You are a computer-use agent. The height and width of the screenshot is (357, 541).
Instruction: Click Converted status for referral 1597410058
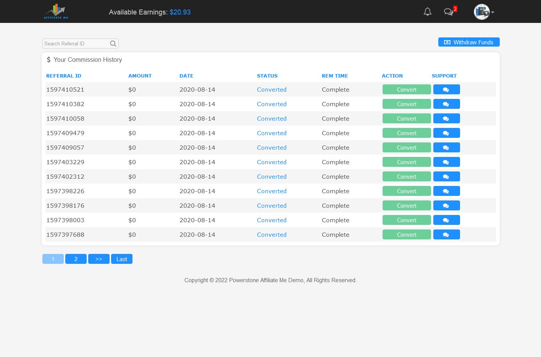point(271,119)
